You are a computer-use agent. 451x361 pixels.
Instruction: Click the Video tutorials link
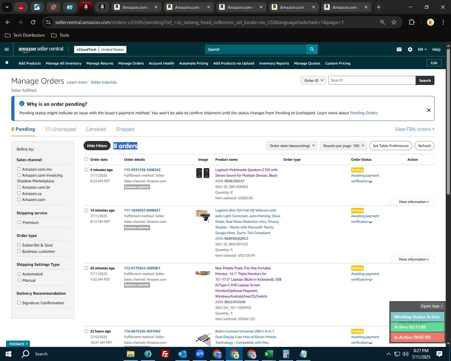104,82
